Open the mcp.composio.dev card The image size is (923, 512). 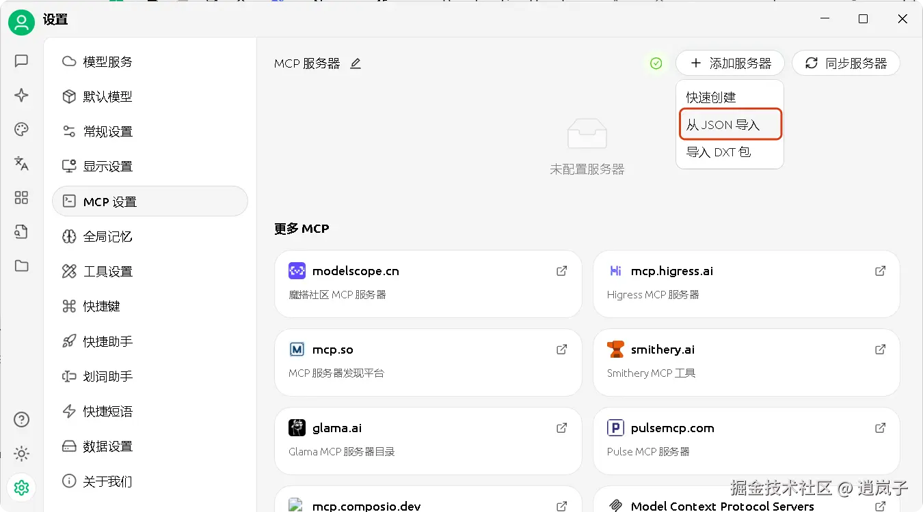click(428, 499)
